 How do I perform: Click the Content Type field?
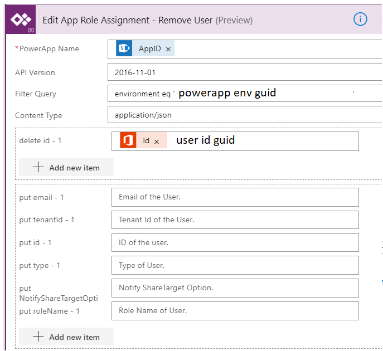point(245,115)
